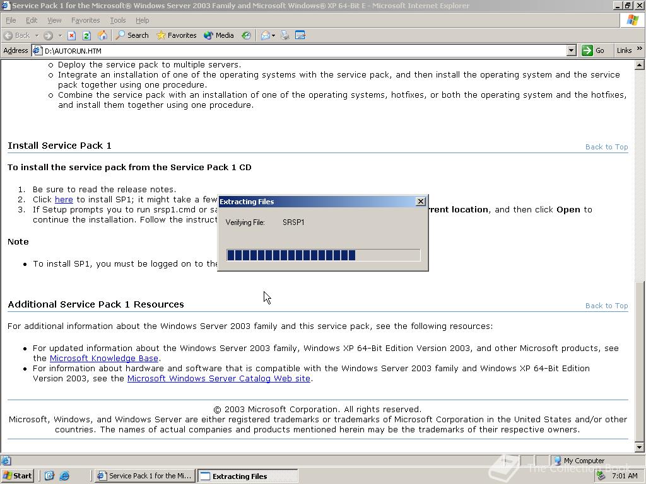Click 'Additional Service Pack 1 Resources' heading

[96, 304]
